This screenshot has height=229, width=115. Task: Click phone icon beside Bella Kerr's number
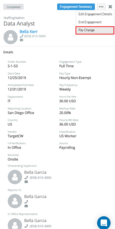(21, 36)
